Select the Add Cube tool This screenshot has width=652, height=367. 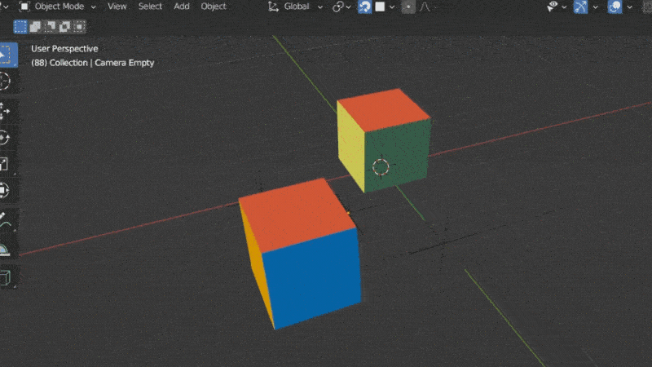coord(5,277)
